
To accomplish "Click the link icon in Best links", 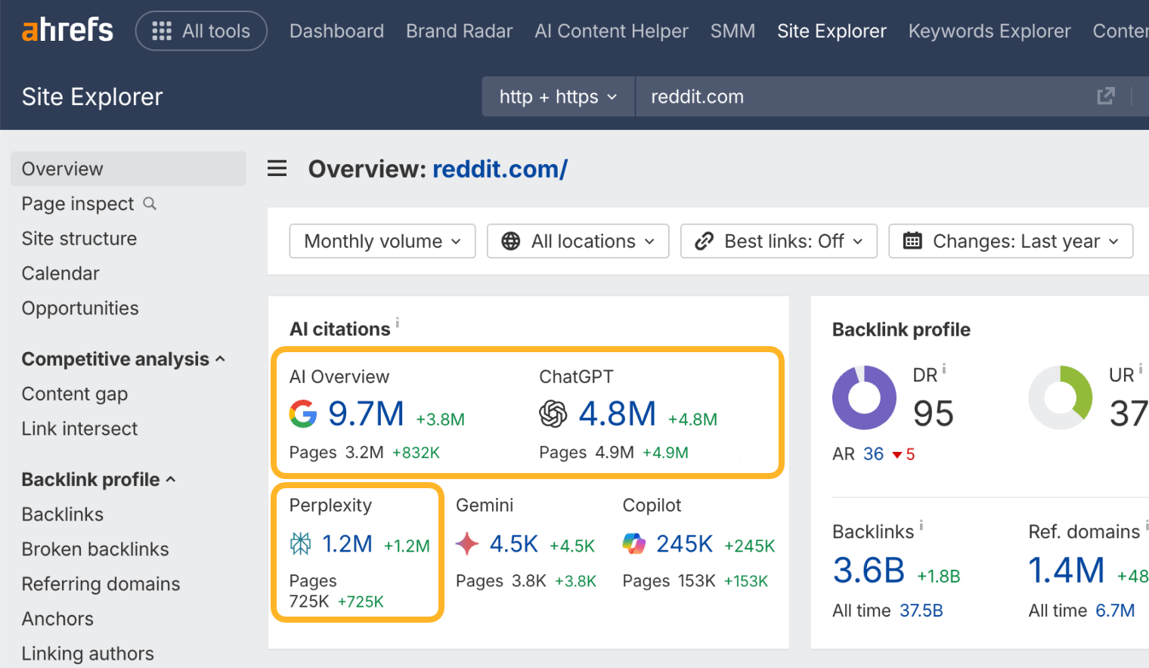I will [705, 241].
